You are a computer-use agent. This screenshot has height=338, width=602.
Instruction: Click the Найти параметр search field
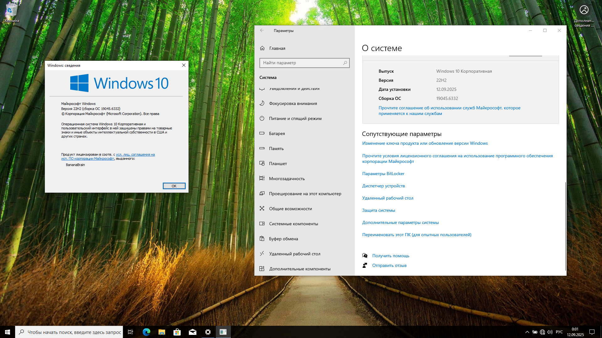(304, 63)
